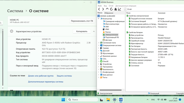Click the Тесты tree icon
184x103 pixels.
[101, 77]
